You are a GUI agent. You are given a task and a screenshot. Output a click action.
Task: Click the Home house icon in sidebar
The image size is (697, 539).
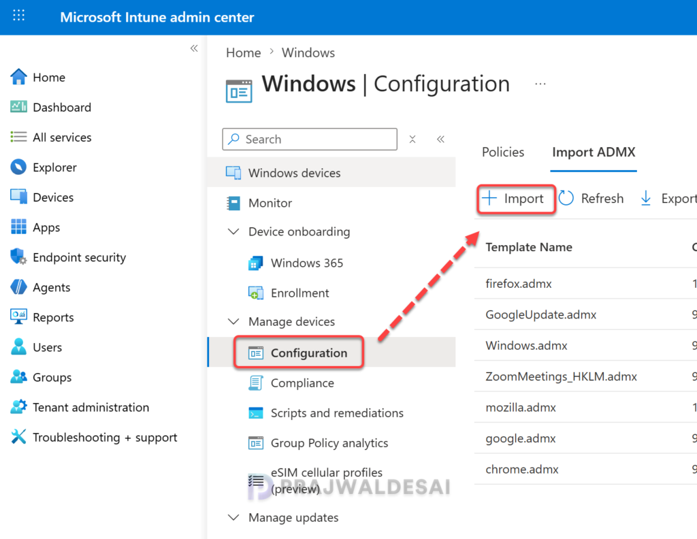pyautogui.click(x=18, y=77)
